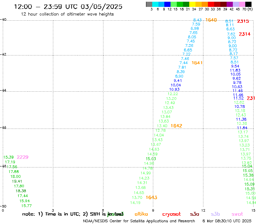The height and width of the screenshot is (224, 256).
Task: Click wave height value 8.43
Action: pos(198,20)
